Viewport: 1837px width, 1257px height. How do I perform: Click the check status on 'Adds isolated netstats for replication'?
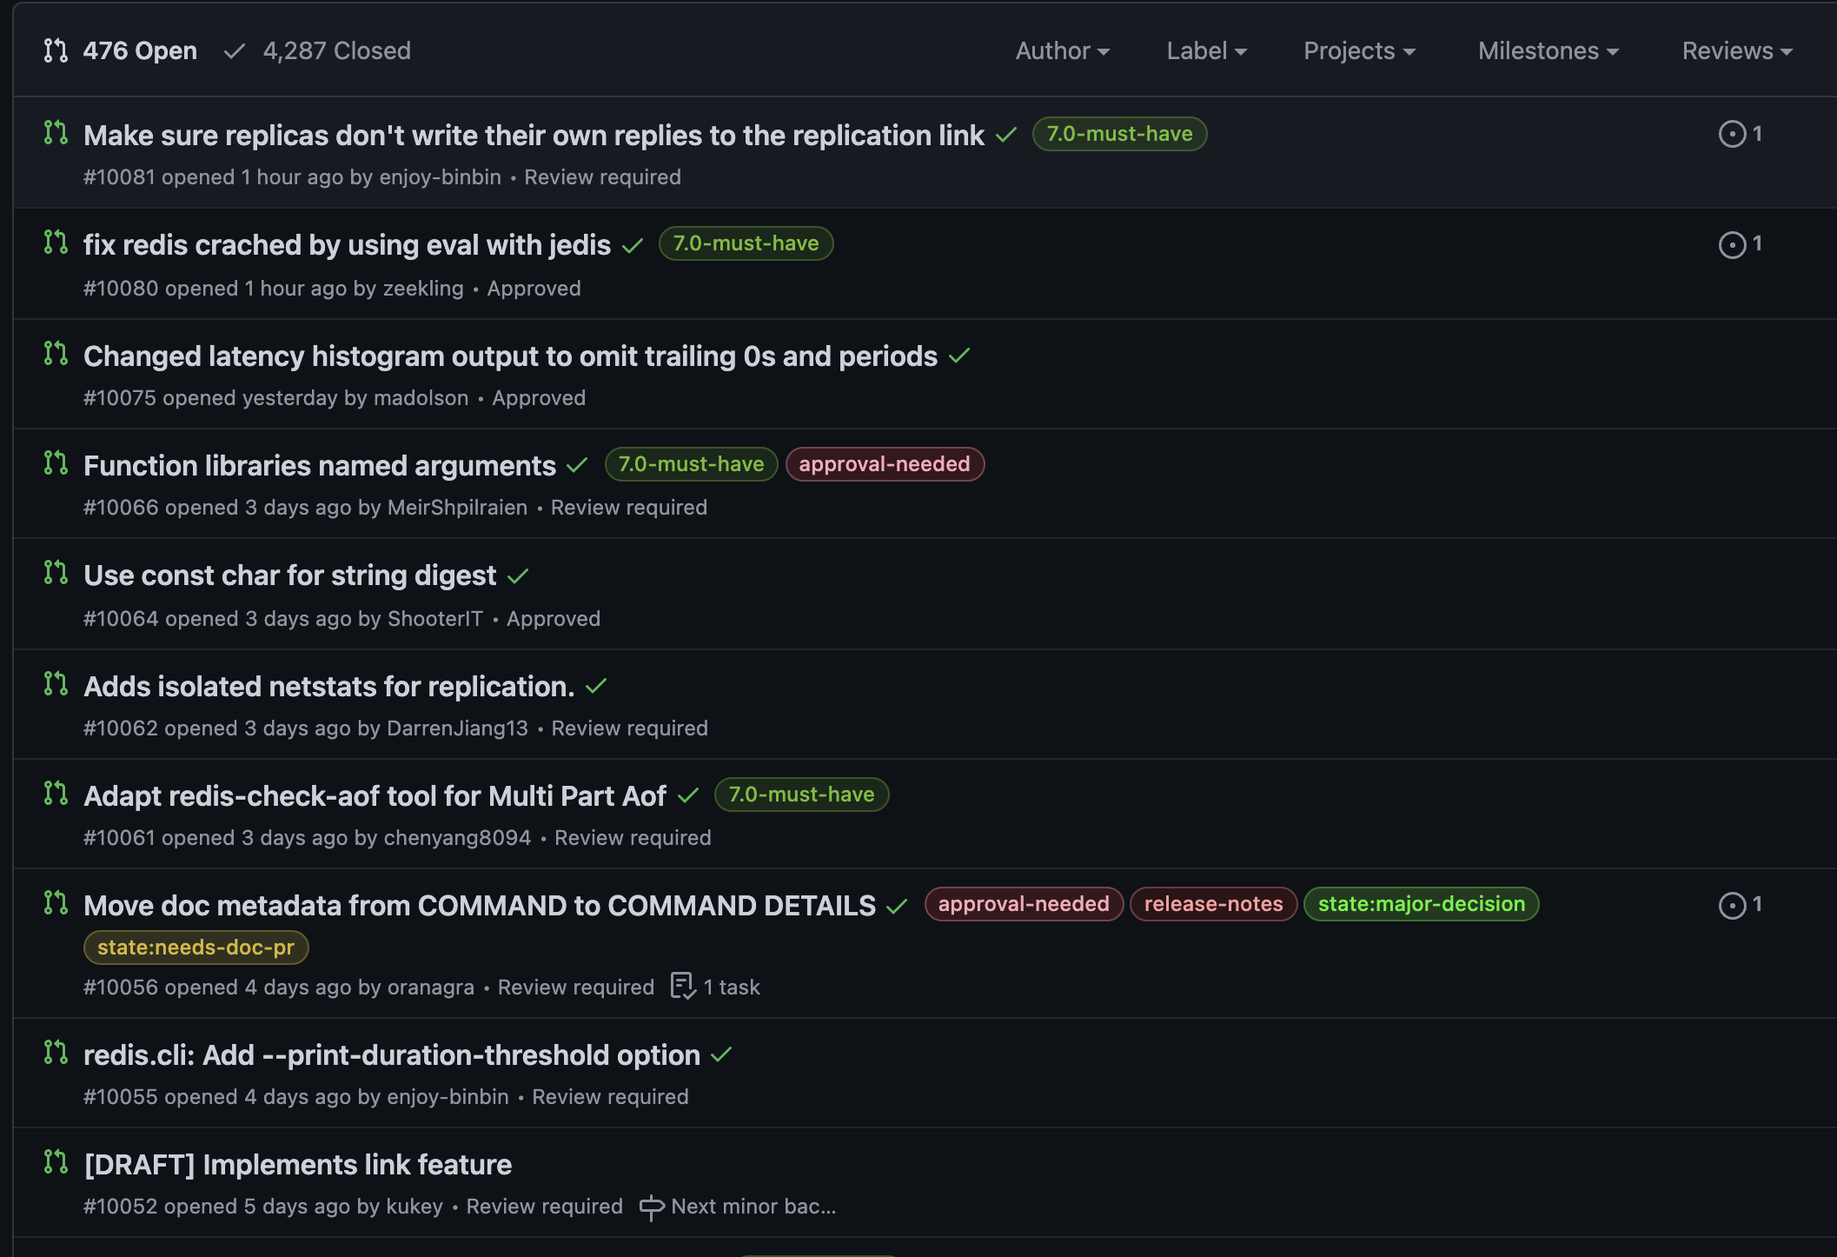point(596,687)
